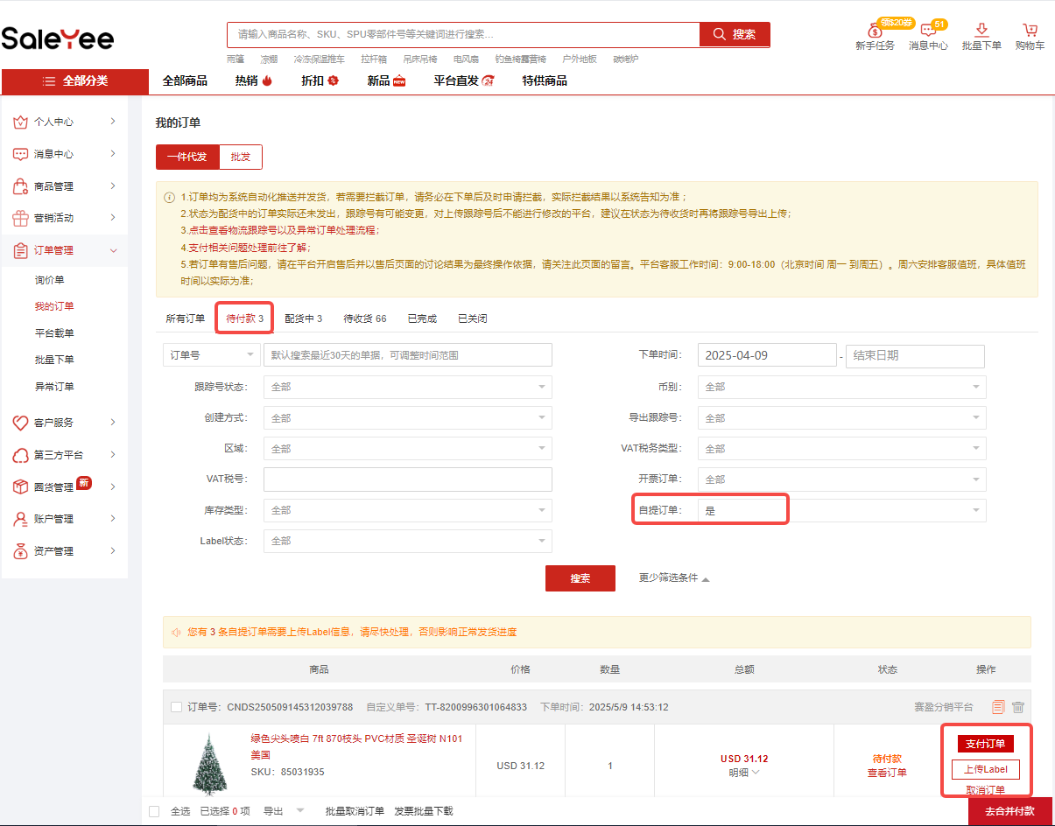The image size is (1055, 826).
Task: Check the select-all (全选) checkbox at bottom
Action: 155,811
